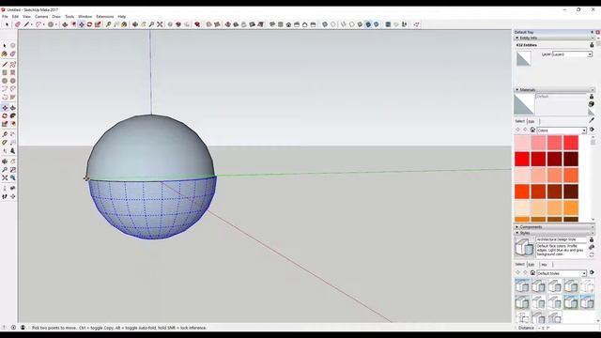The height and width of the screenshot is (338, 601).
Task: Click Architectural Design Style name field
Action: pyautogui.click(x=561, y=239)
